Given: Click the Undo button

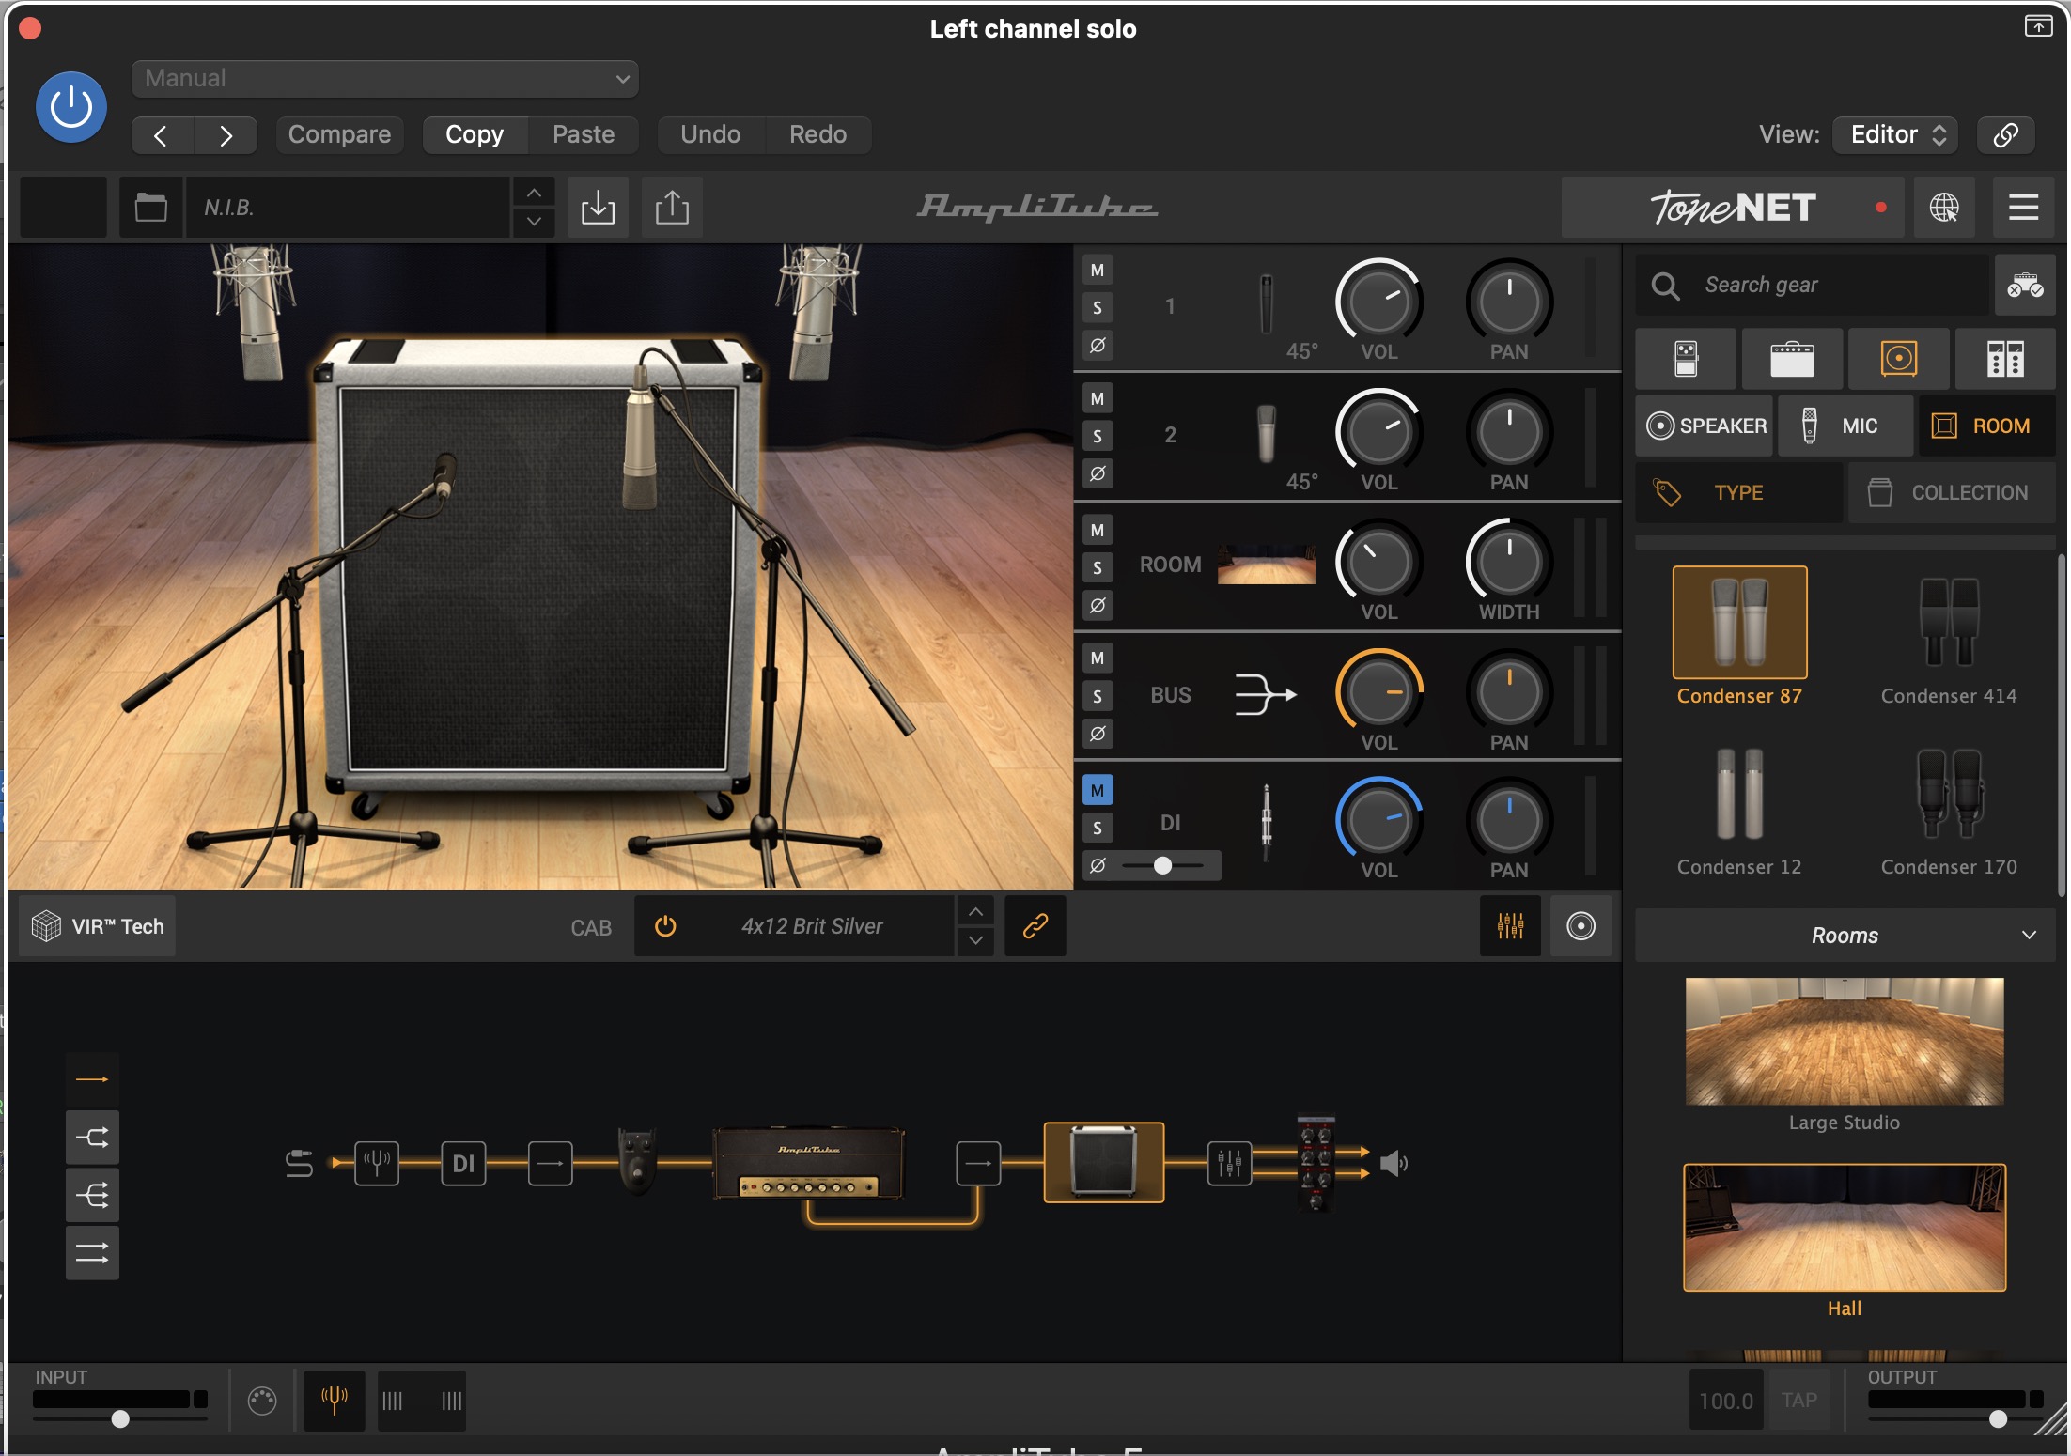Looking at the screenshot, I should 710,135.
